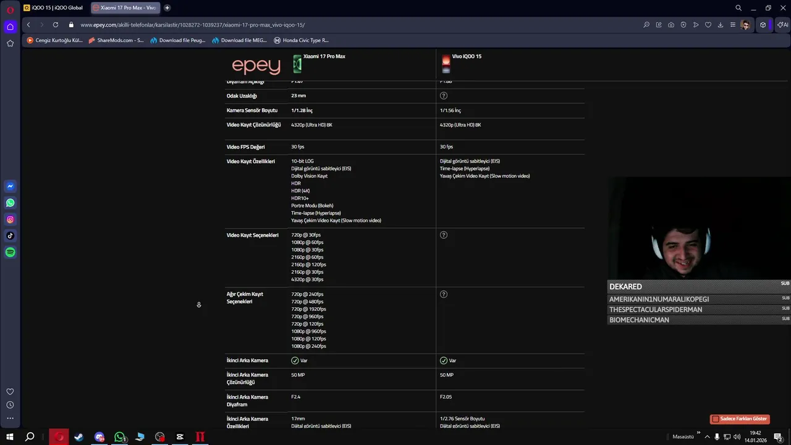This screenshot has width=791, height=445.
Task: Open Windows taskbar search
Action: click(30, 437)
